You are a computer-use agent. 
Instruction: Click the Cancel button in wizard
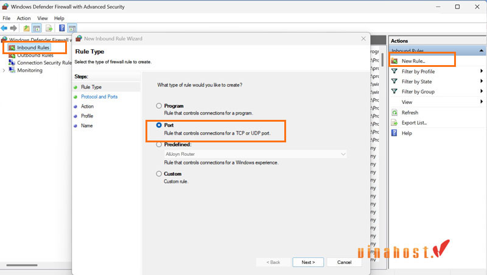[x=344, y=262]
